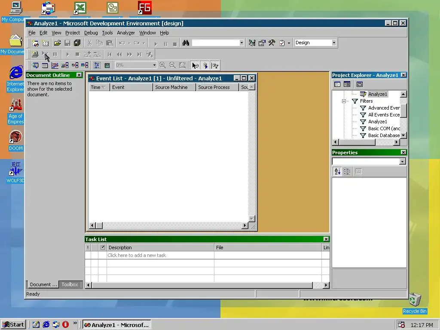440x330 pixels.
Task: Click the Paste clipboard icon
Action: 110,43
